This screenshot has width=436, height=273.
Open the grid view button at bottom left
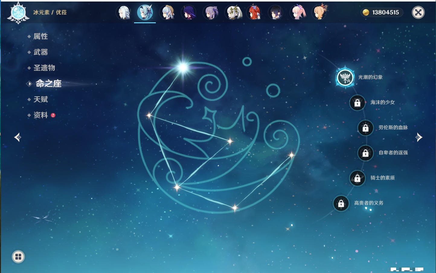tap(18, 257)
